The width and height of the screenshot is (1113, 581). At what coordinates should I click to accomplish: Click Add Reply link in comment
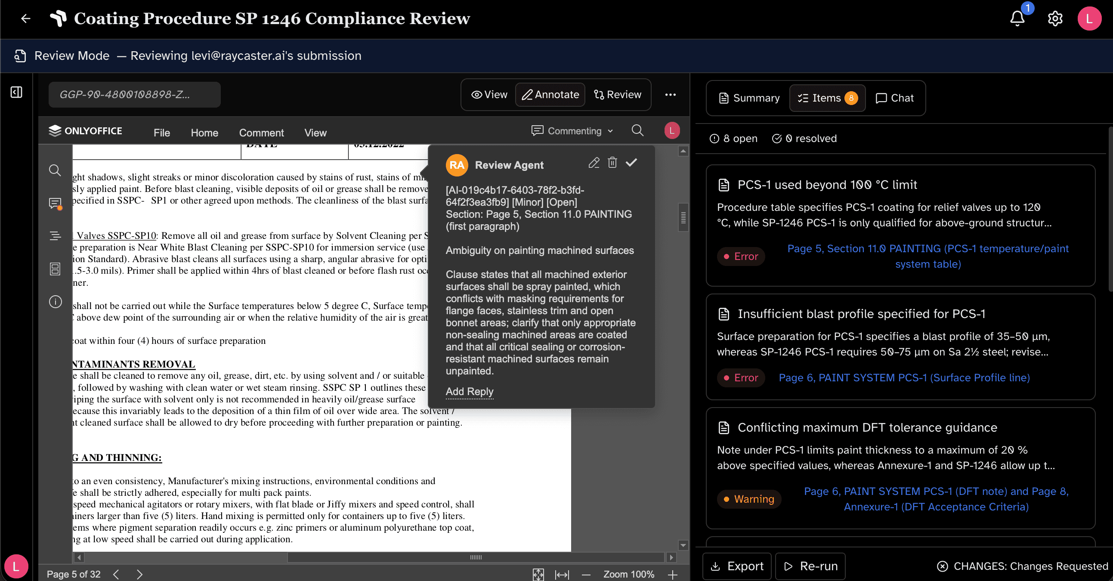pos(469,391)
